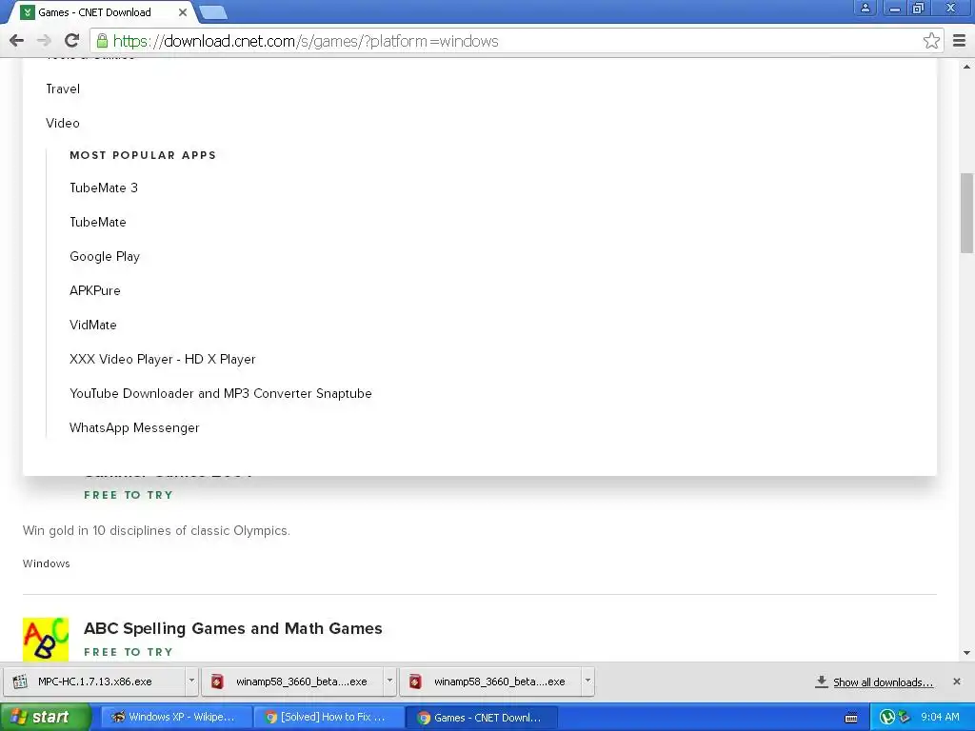The image size is (975, 731).
Task: Open the uTorrent tray icon
Action: (887, 718)
